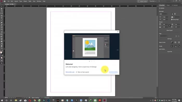
Task: Toggle lock guides icon in Guides row
Action: [x=175, y=46]
